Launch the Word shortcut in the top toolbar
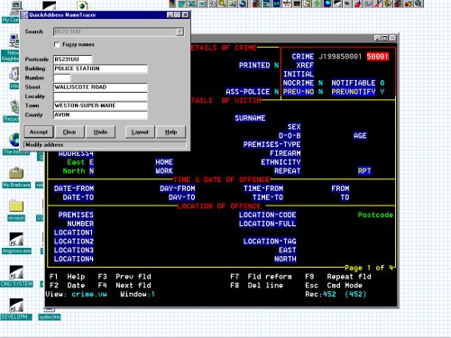Viewport: 451px width, 338px height. (x=181, y=4)
